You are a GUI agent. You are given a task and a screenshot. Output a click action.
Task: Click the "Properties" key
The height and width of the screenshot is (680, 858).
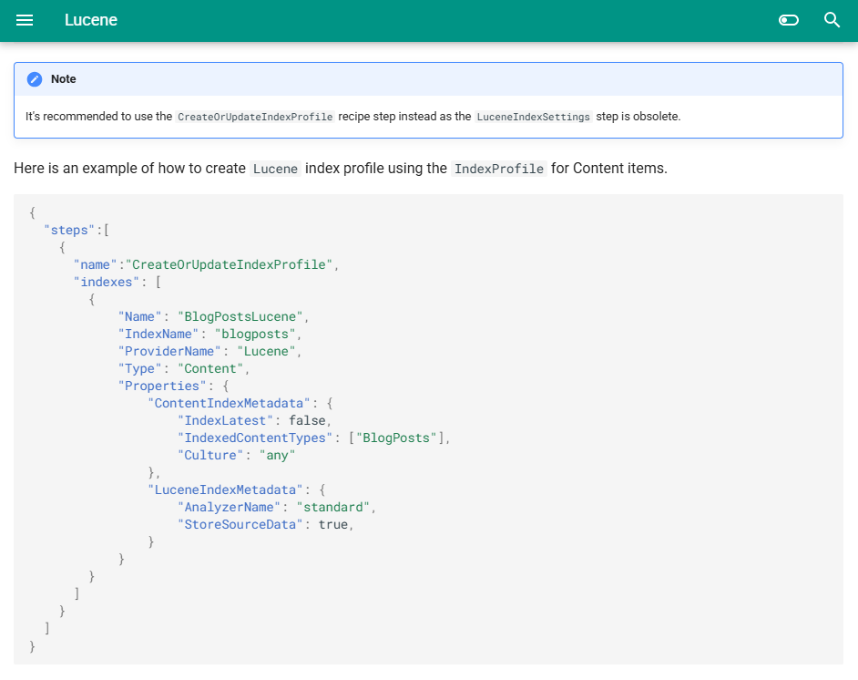point(162,386)
